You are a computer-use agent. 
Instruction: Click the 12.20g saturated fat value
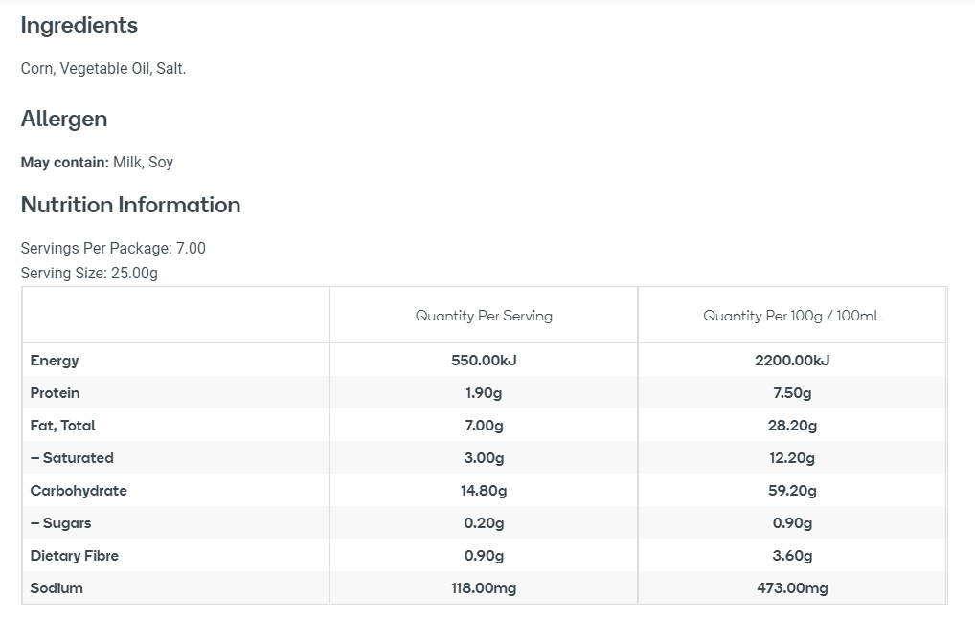792,458
